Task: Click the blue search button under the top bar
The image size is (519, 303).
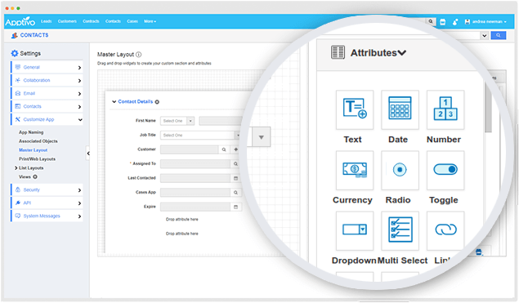Action: point(498,35)
